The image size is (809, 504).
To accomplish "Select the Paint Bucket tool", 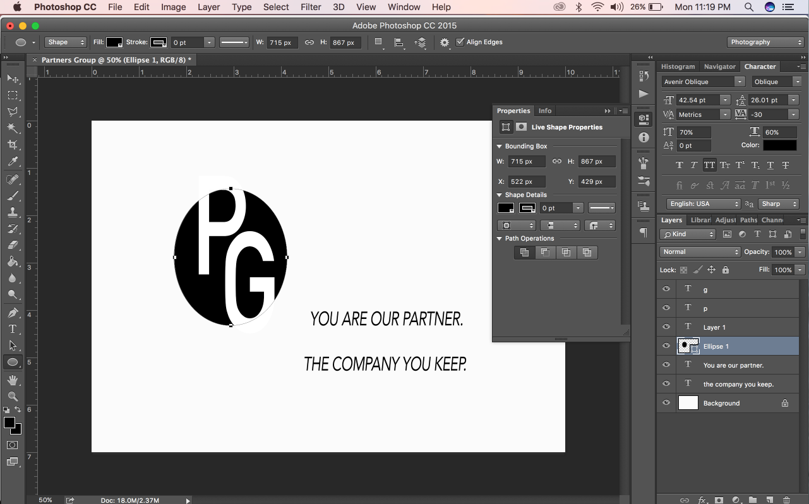I will click(13, 261).
